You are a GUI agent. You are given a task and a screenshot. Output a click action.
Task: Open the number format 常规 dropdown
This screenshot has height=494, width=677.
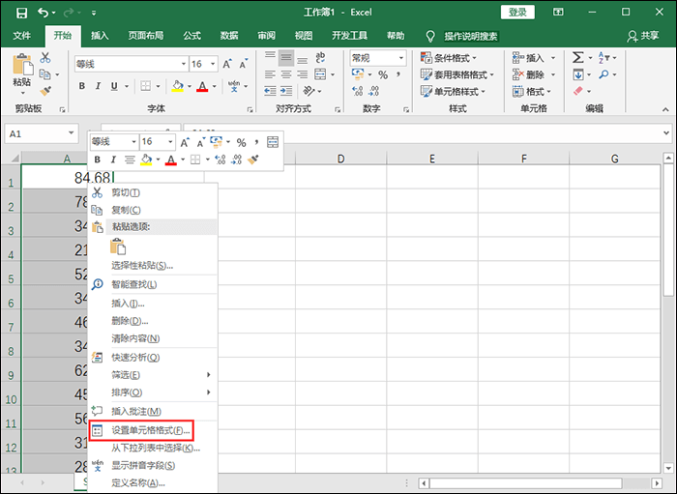(x=401, y=58)
